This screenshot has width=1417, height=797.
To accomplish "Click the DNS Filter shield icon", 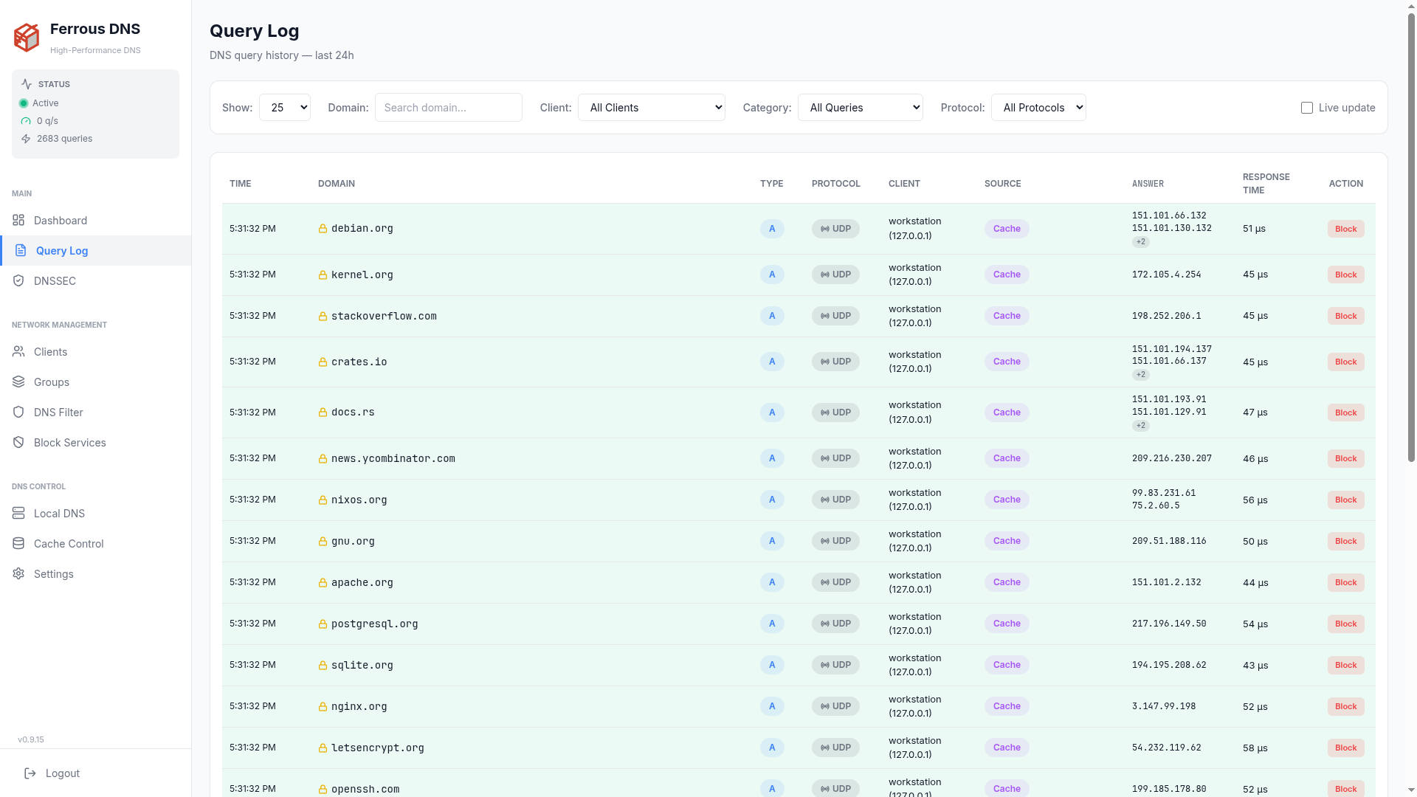I will coord(18,413).
